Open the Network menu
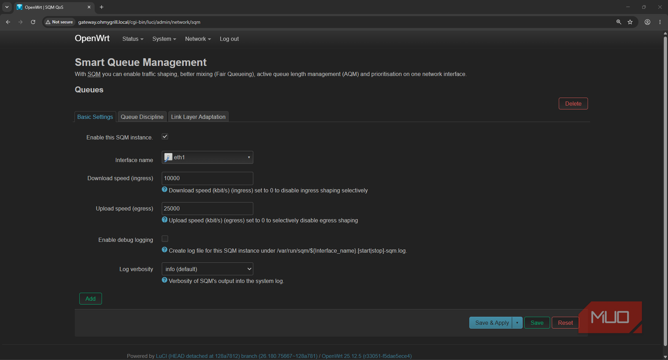 (198, 39)
